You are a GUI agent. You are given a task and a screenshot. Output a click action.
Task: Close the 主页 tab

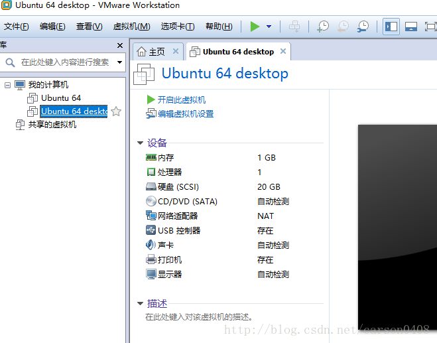point(176,51)
